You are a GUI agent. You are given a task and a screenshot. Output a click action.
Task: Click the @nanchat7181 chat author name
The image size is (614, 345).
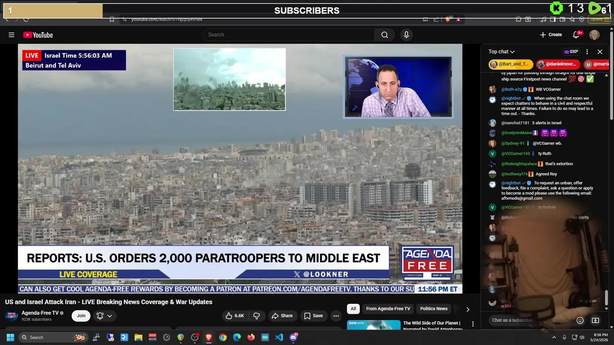click(515, 123)
